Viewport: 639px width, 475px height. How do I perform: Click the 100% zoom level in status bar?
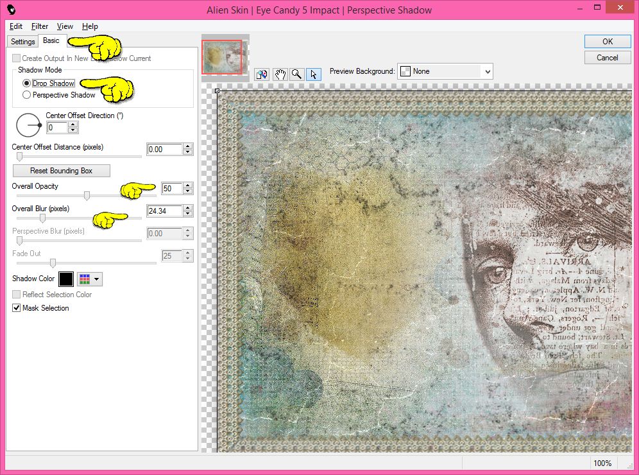coord(602,463)
